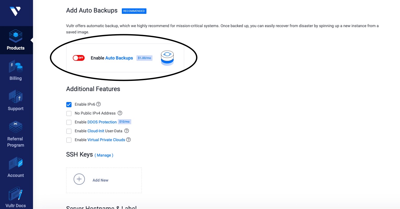
Task: Click the Auto Backups disk icon
Action: (167, 58)
